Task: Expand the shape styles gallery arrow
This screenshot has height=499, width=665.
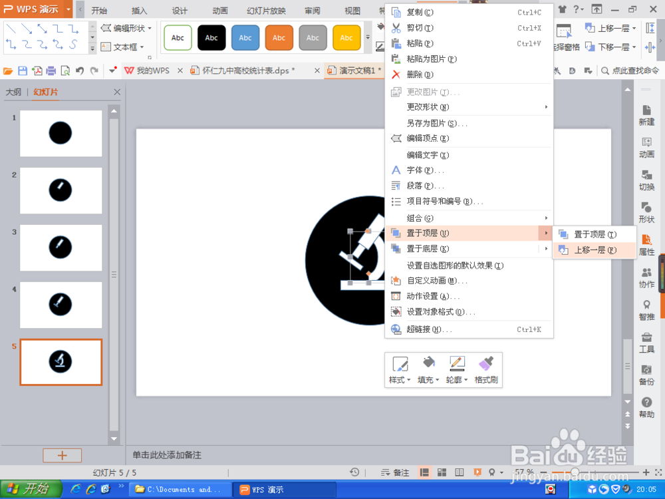Action: [x=368, y=37]
